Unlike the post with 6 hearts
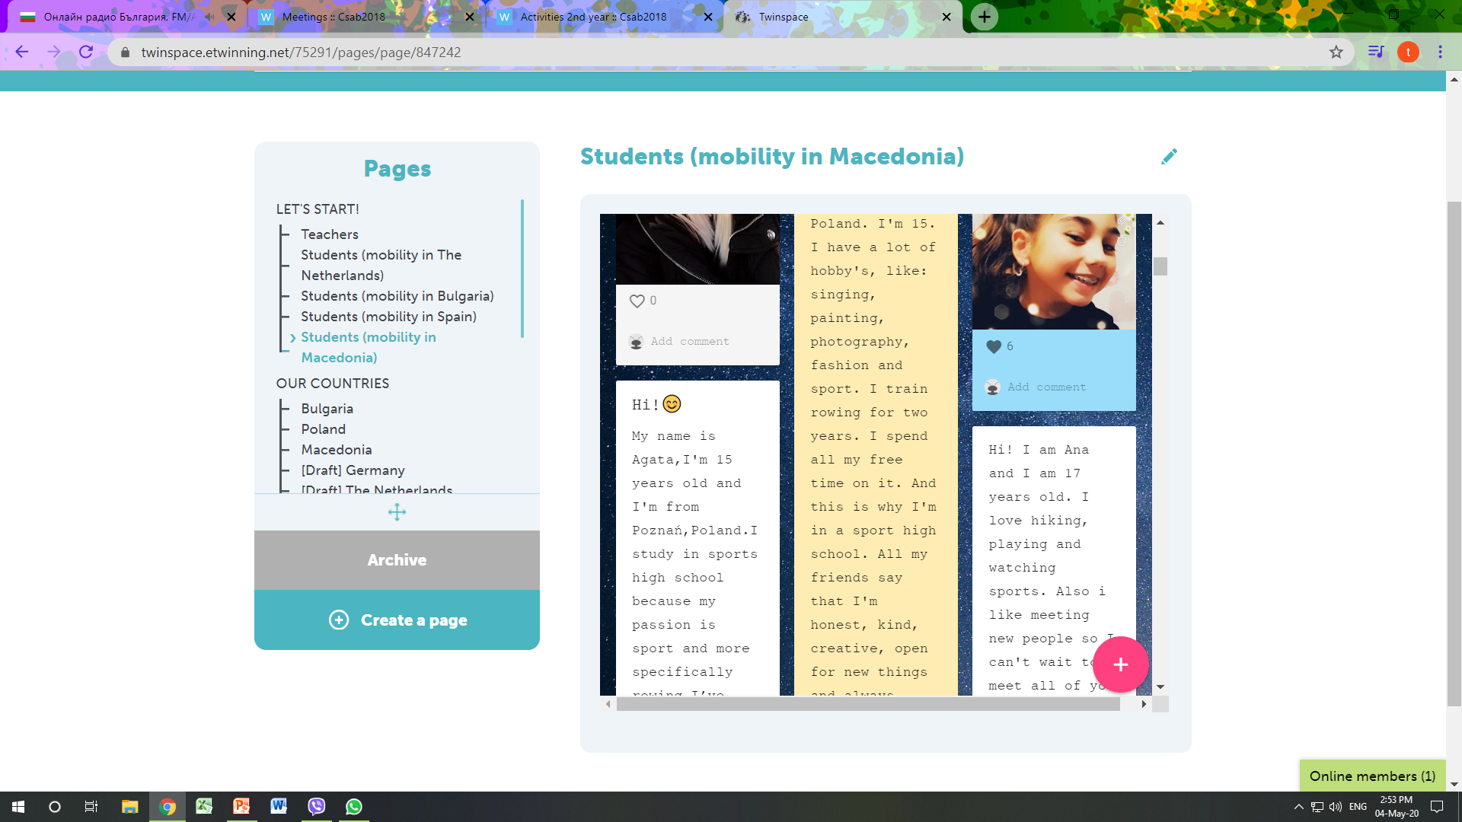Viewport: 1462px width, 822px height. click(x=994, y=347)
